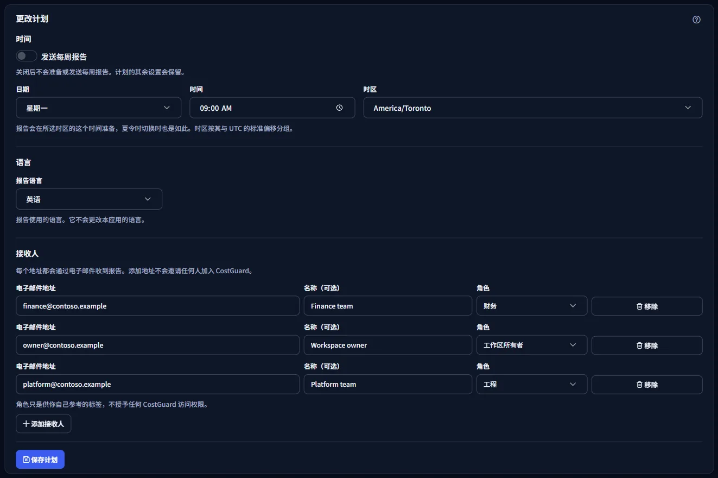Image resolution: width=718 pixels, height=478 pixels.
Task: Open the 角色 dropdown showing 工程
Action: [x=531, y=384]
